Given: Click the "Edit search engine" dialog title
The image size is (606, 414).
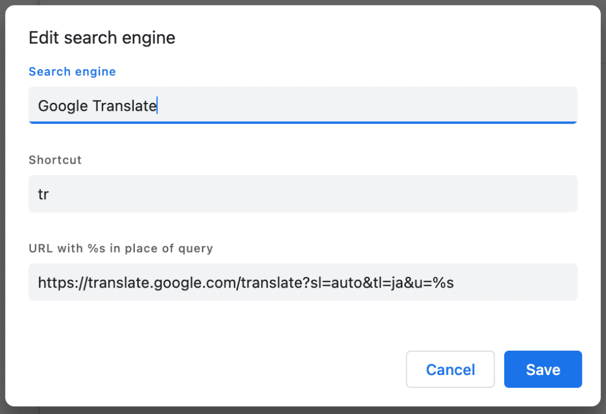Looking at the screenshot, I should [x=102, y=38].
